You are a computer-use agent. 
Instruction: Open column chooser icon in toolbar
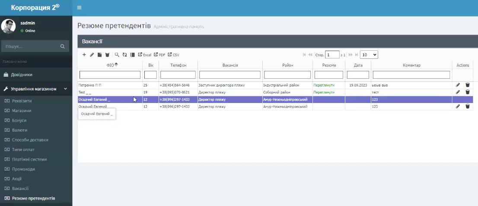pos(132,55)
